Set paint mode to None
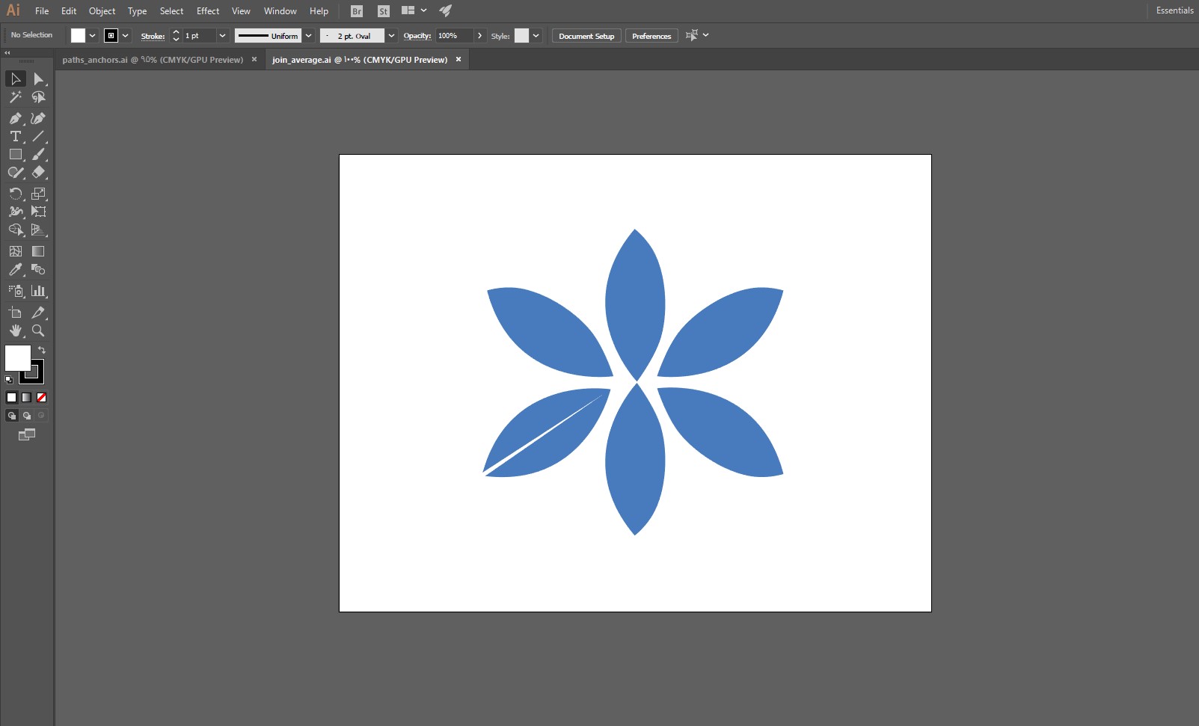 [x=42, y=398]
